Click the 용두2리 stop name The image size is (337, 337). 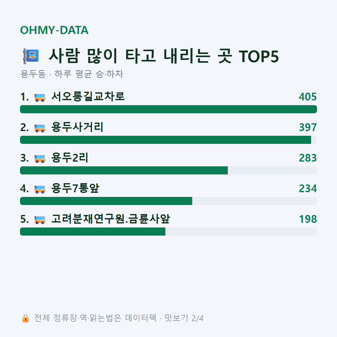[70, 158]
